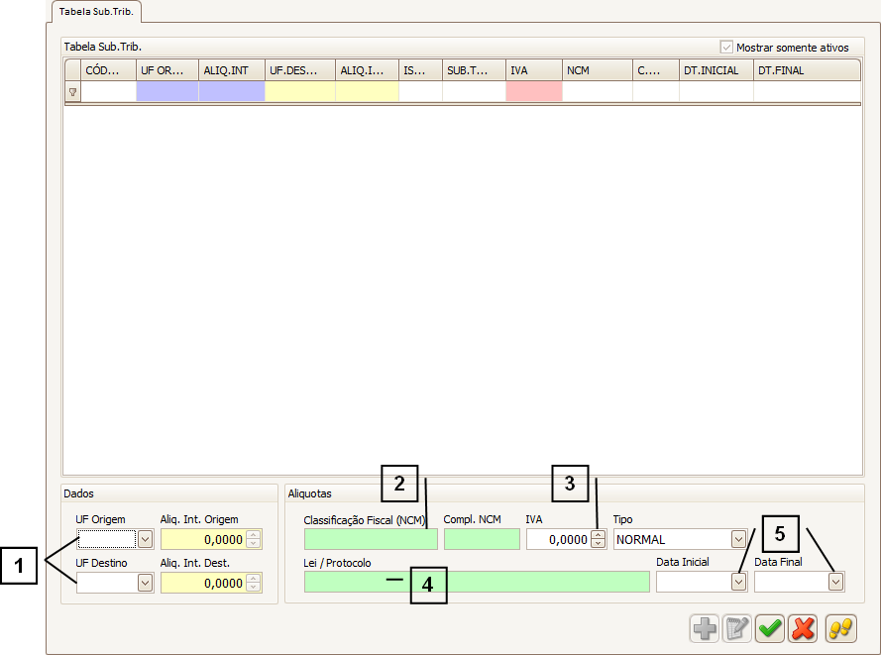The width and height of the screenshot is (881, 655).
Task: Click the notepad edit record icon
Action: pos(736,628)
